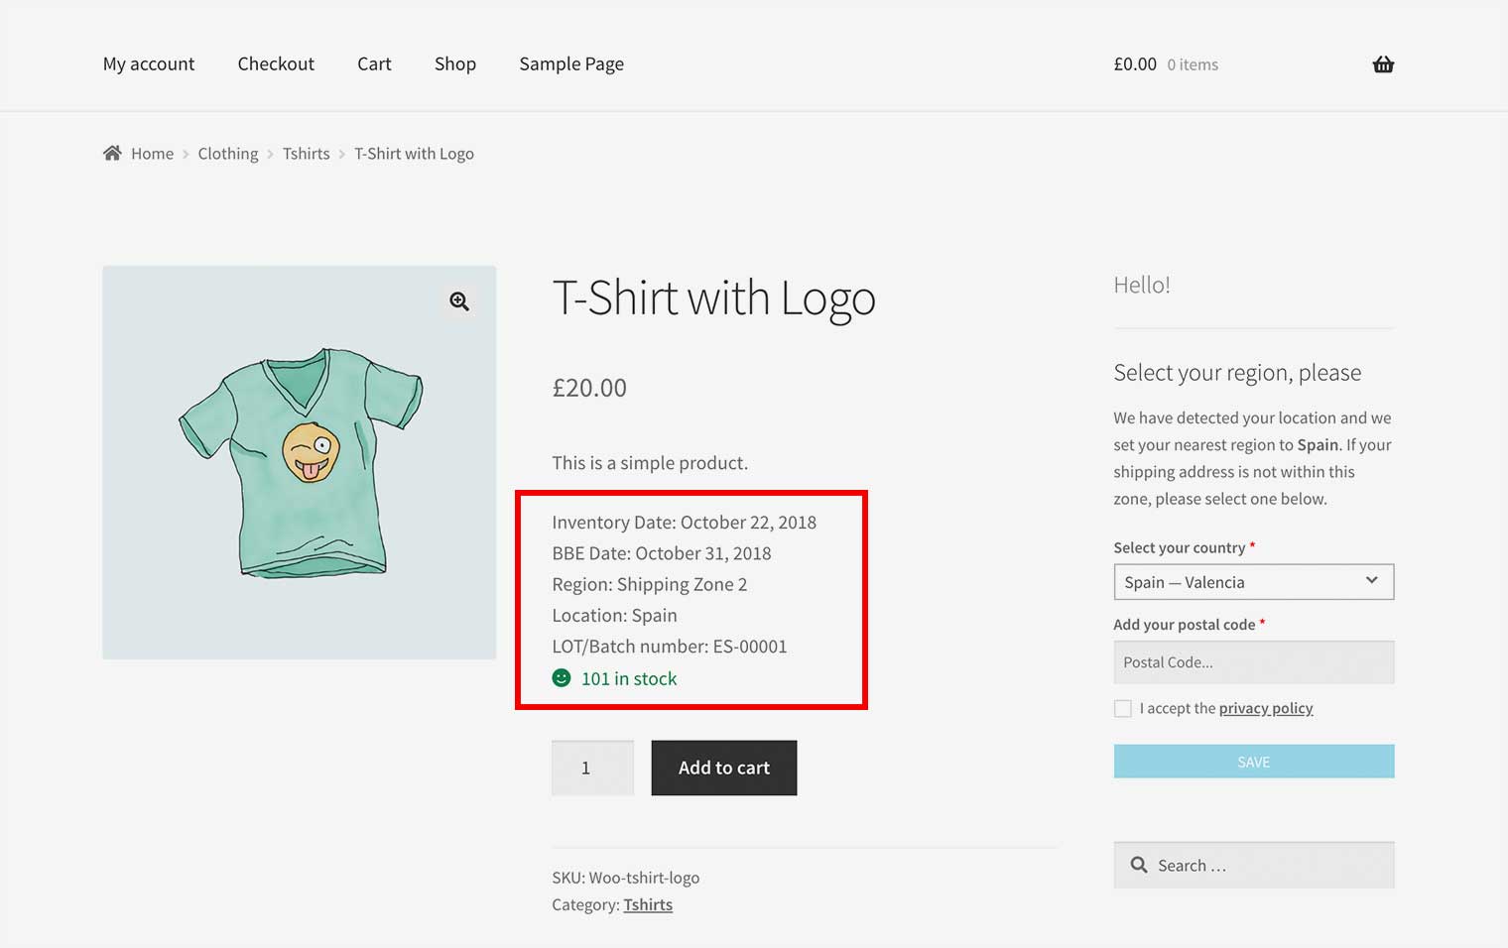1508x948 pixels.
Task: Focus the Postal Code input field
Action: [1253, 662]
